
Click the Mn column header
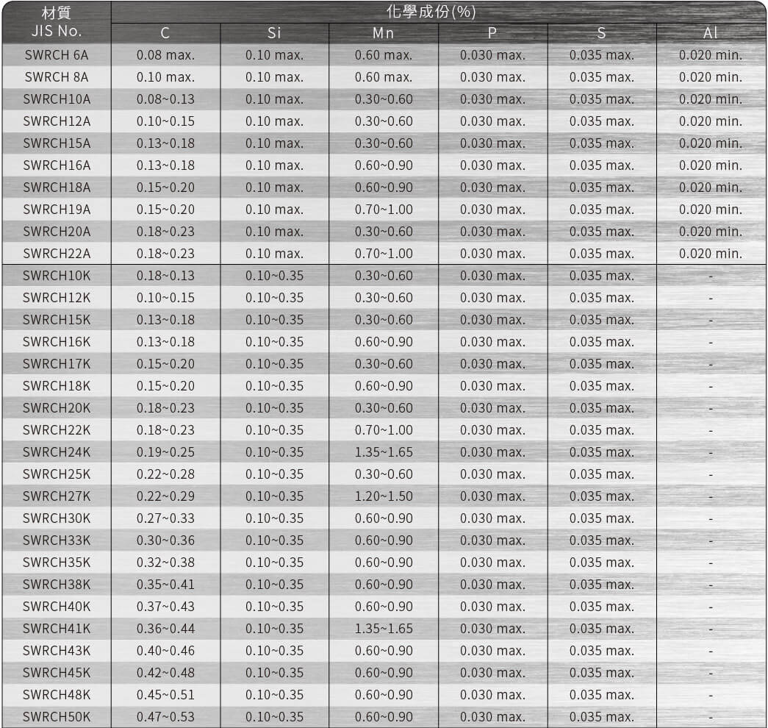tap(383, 33)
